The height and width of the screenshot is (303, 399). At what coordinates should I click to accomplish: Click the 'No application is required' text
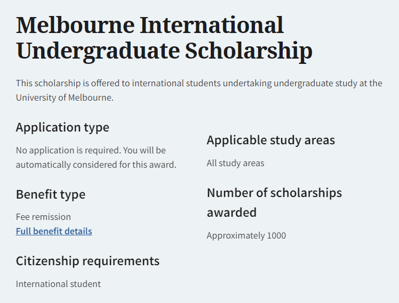[x=91, y=151]
